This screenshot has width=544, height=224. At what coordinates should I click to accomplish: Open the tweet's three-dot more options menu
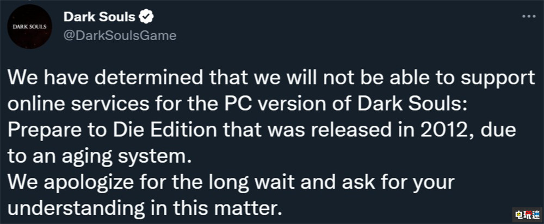pos(528,16)
